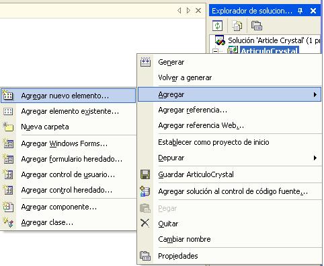Click the Properties icon in Solution Explorer toolbar
The width and height of the screenshot is (324, 266).
(257, 26)
